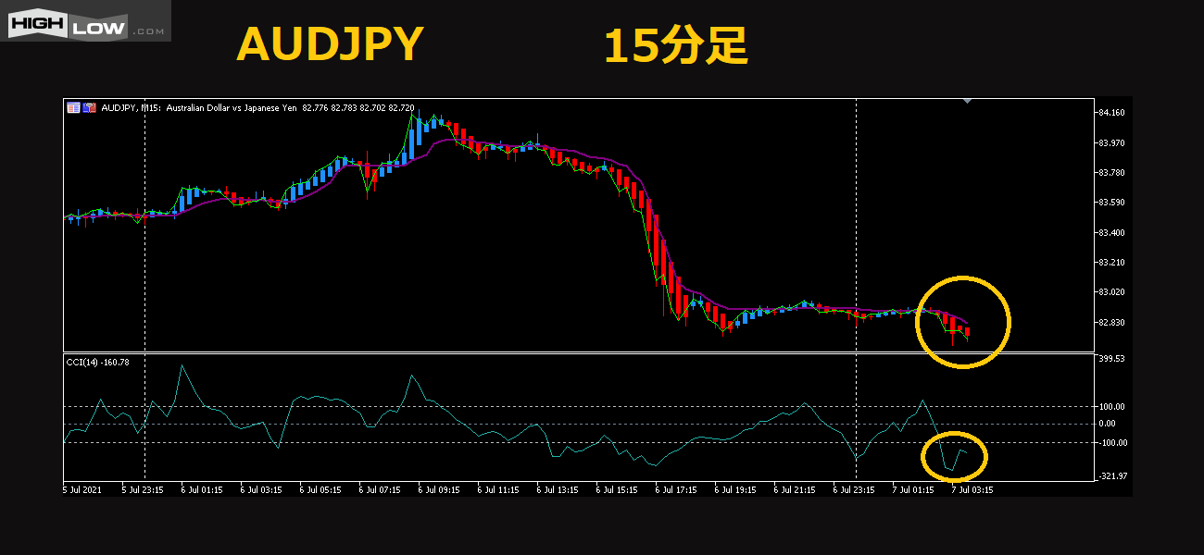Viewport: 1204px width, 555px height.
Task: Select the 6 Jul 17:15 time label
Action: pyautogui.click(x=676, y=490)
